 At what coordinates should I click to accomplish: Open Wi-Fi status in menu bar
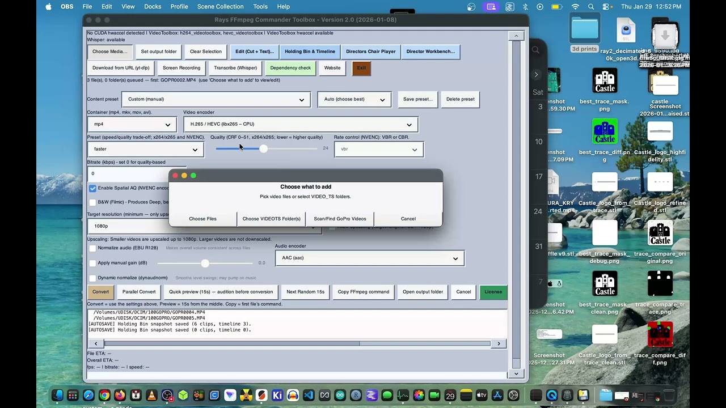coord(576,7)
